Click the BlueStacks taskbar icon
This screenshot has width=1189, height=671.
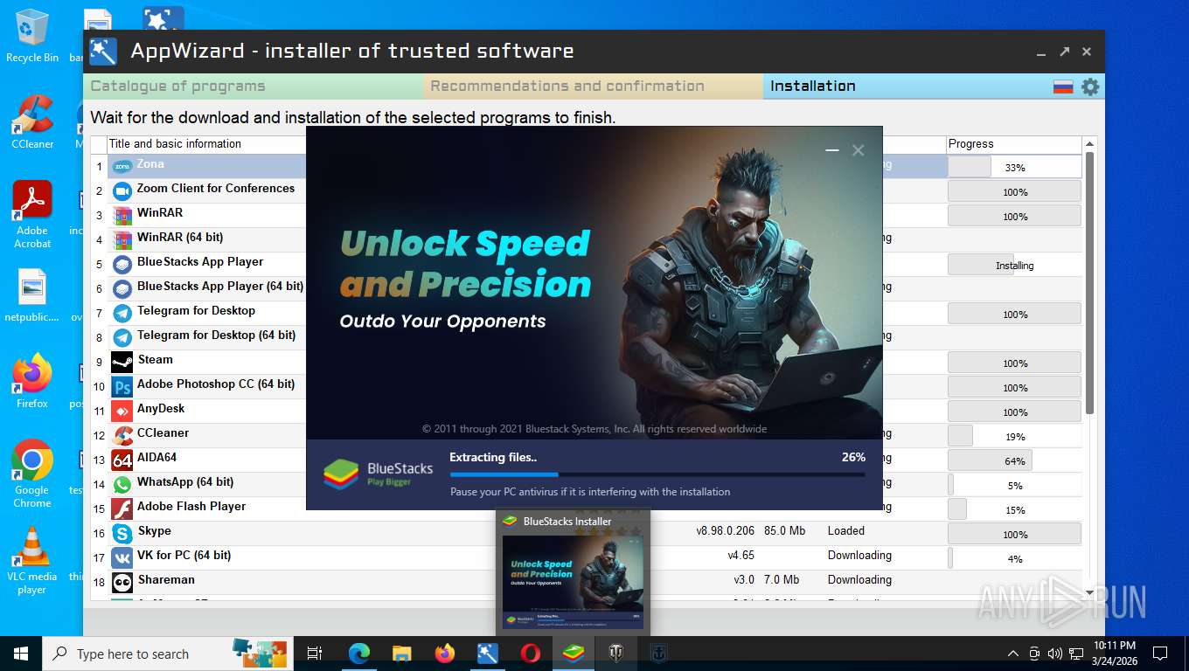coord(573,653)
